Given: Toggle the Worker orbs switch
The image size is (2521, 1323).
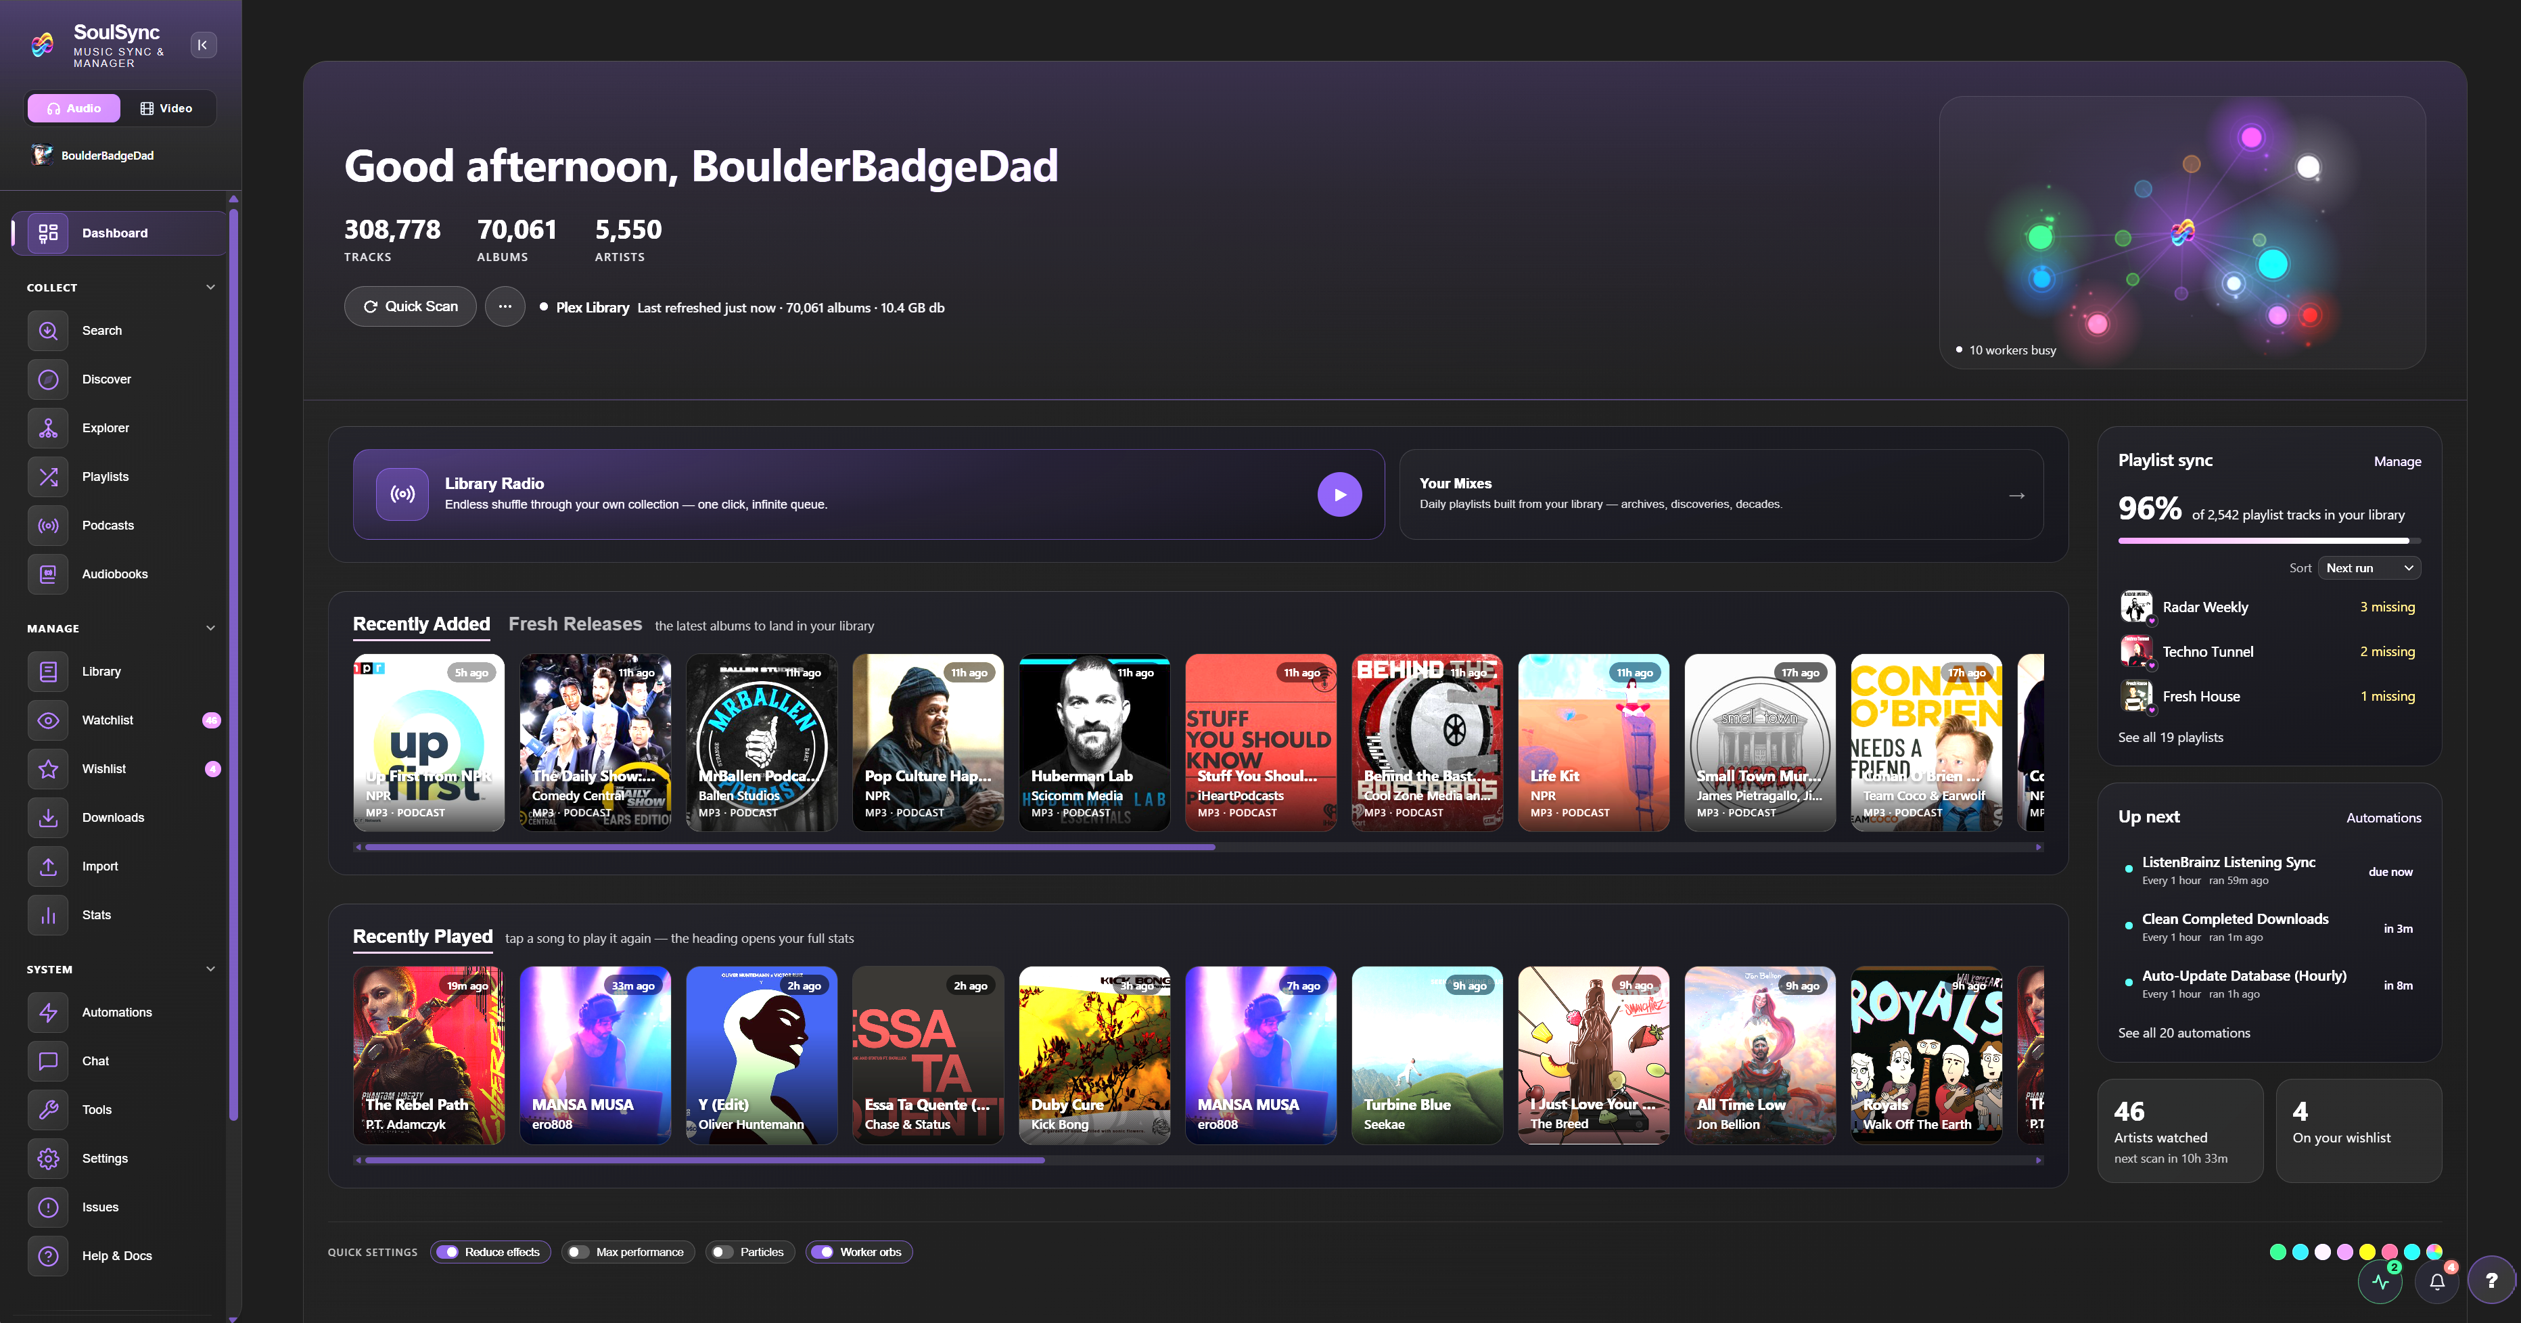Looking at the screenshot, I should [x=823, y=1253].
